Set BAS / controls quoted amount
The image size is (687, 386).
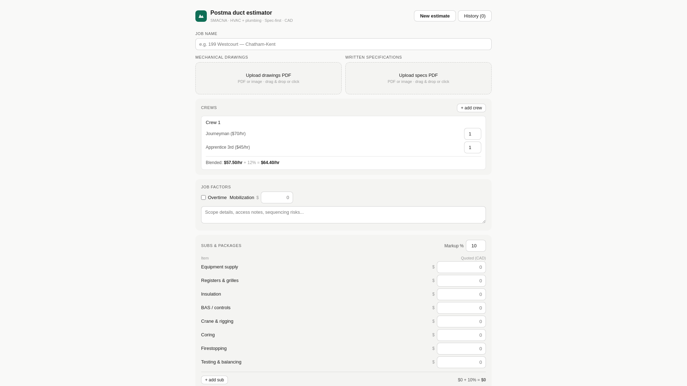[x=461, y=308]
